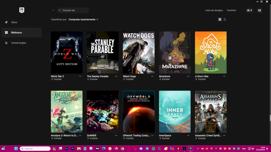
Task: Install InnerSpace
Action: click(164, 138)
